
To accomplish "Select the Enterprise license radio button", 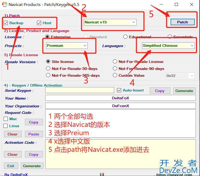I will coord(47,37).
